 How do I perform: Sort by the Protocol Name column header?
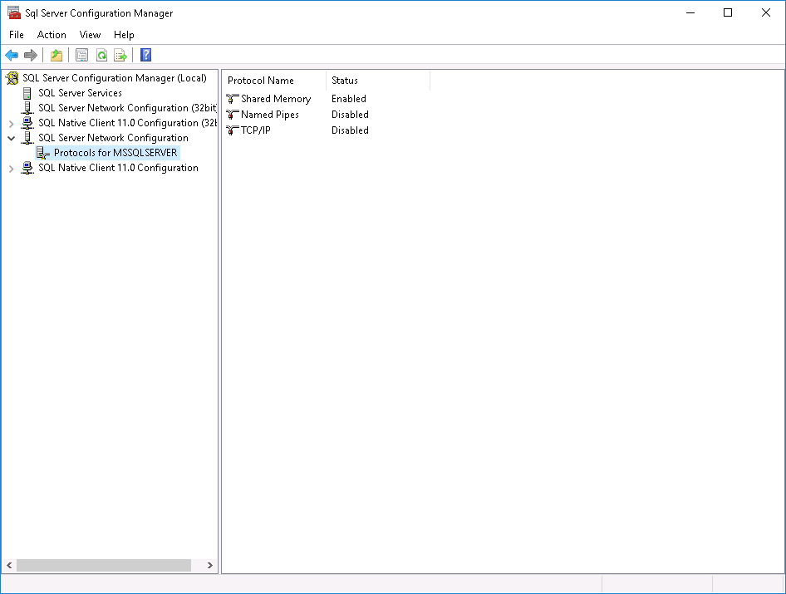[273, 81]
